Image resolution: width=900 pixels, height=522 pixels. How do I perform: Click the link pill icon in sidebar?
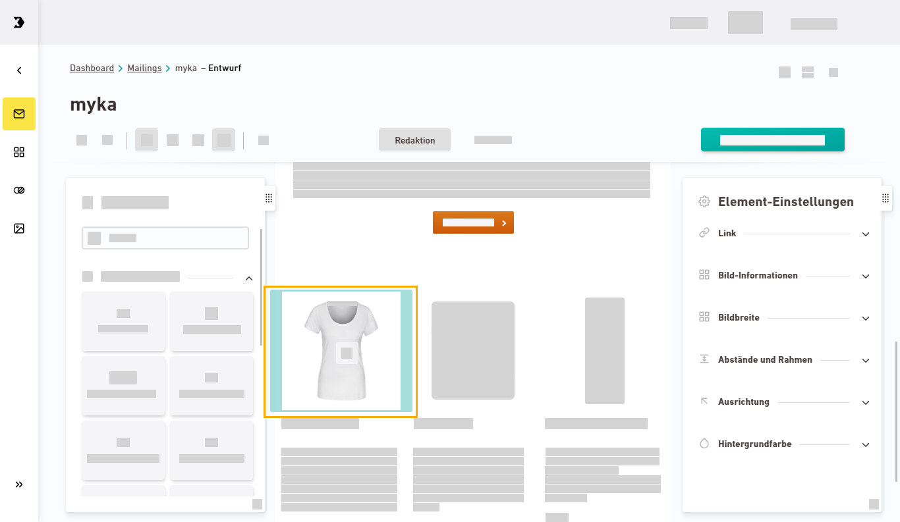19,190
